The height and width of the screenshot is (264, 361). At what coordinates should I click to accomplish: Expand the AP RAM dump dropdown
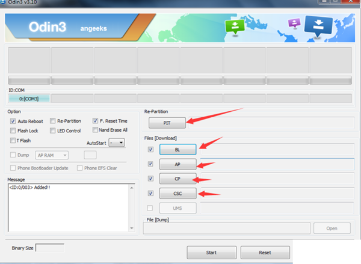tap(64, 155)
